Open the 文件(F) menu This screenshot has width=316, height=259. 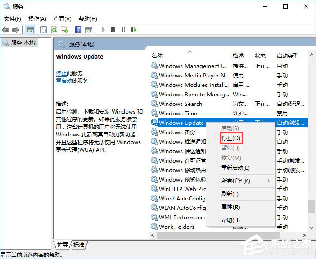click(12, 19)
